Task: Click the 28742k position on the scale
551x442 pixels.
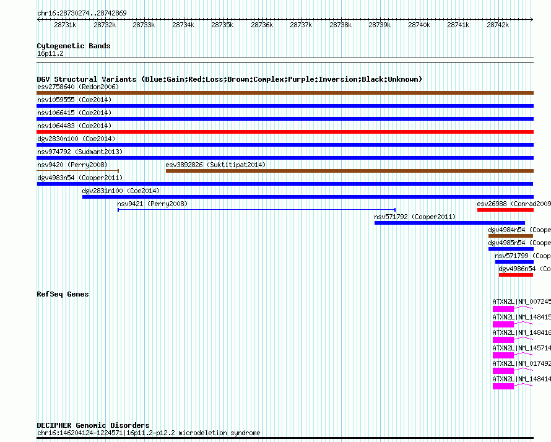Action: (x=498, y=25)
